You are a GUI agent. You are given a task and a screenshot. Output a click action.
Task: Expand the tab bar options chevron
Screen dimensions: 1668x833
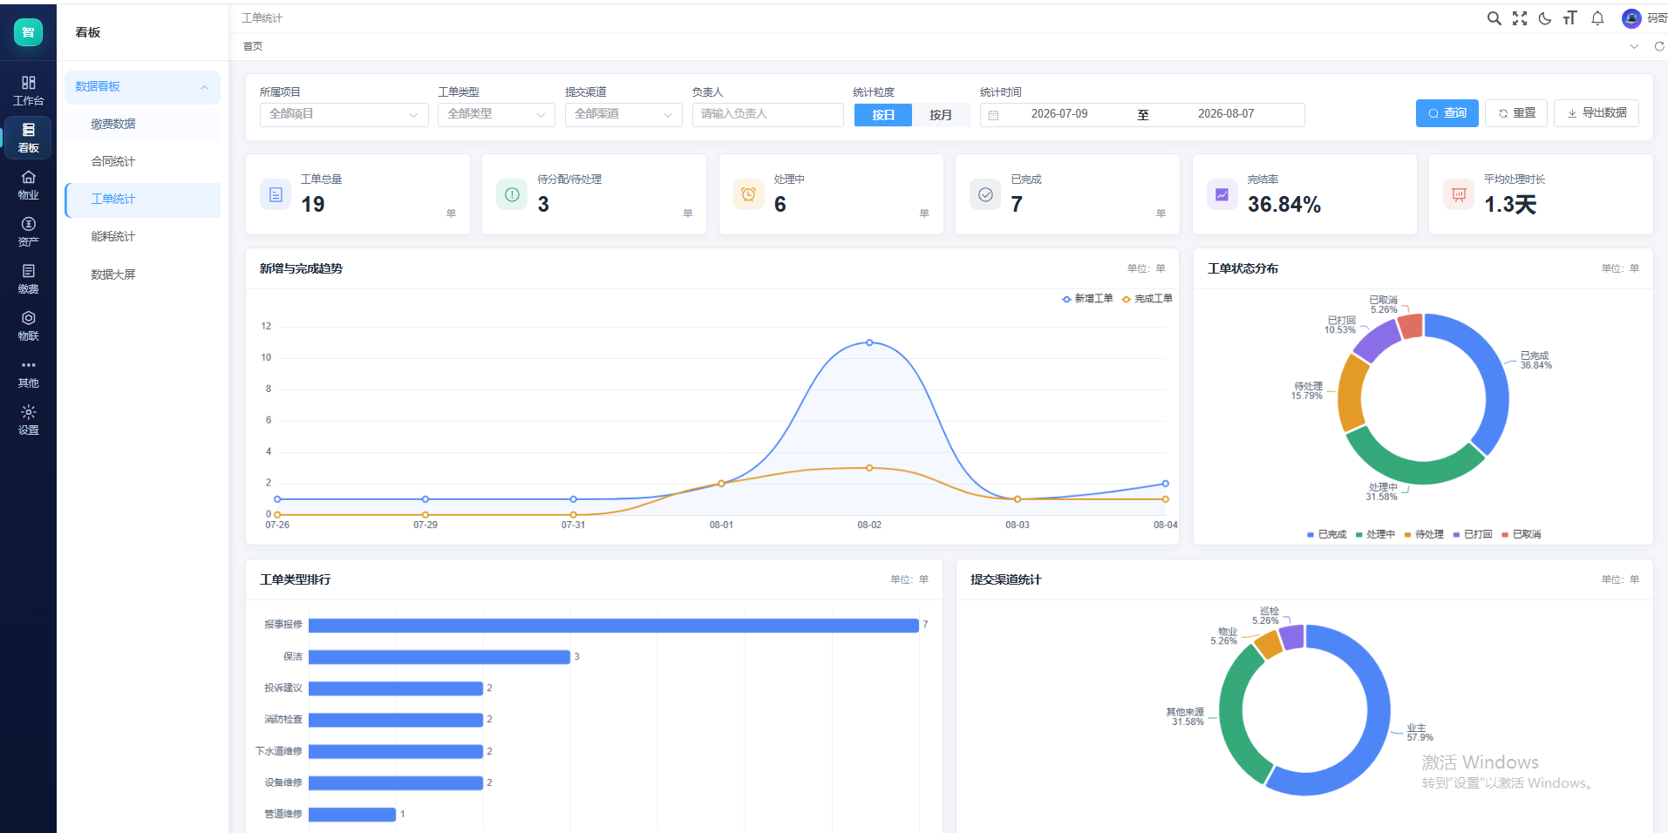tap(1633, 46)
